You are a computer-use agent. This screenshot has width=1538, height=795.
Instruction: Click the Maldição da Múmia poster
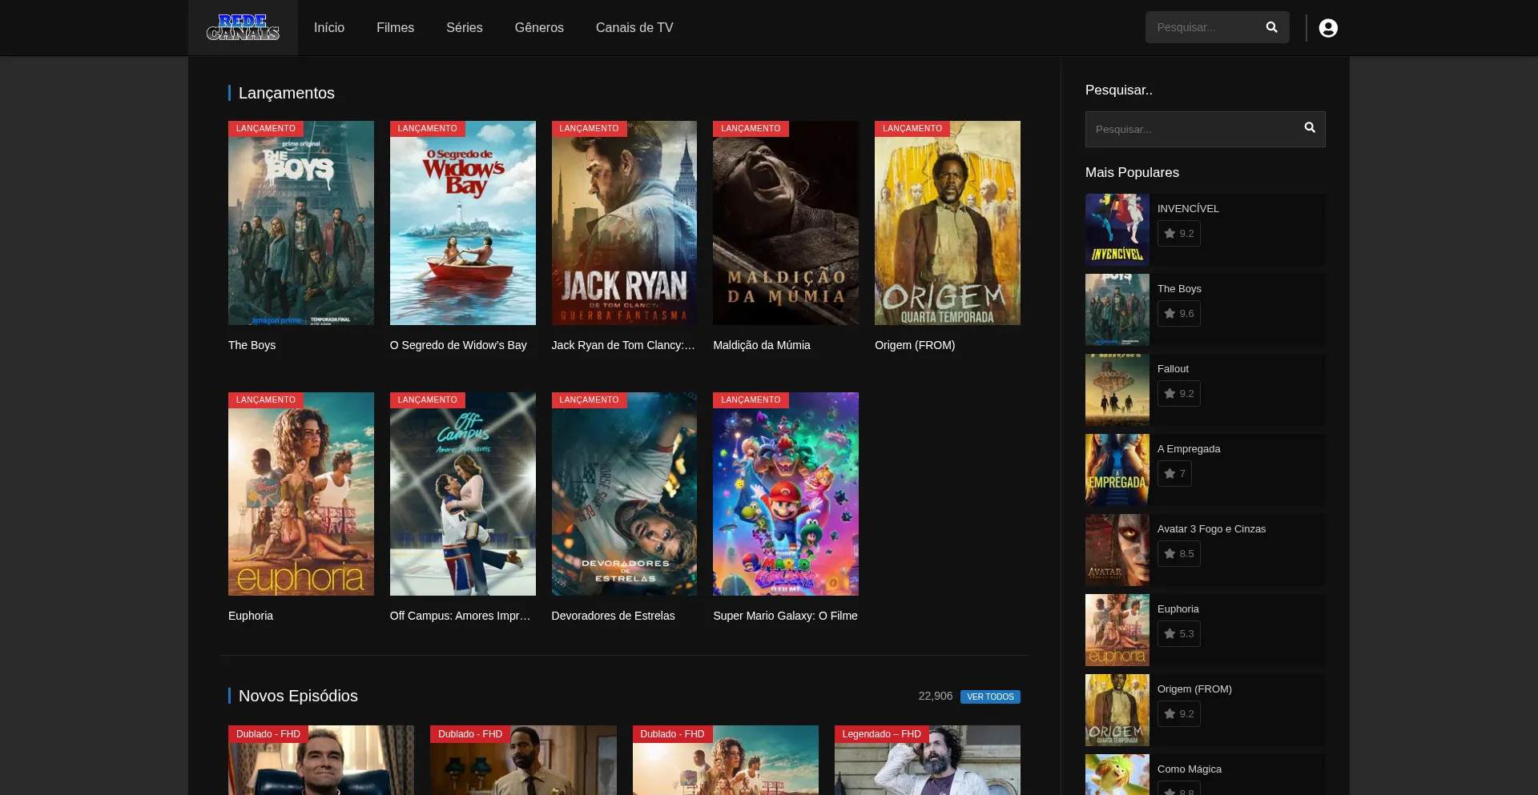(786, 223)
